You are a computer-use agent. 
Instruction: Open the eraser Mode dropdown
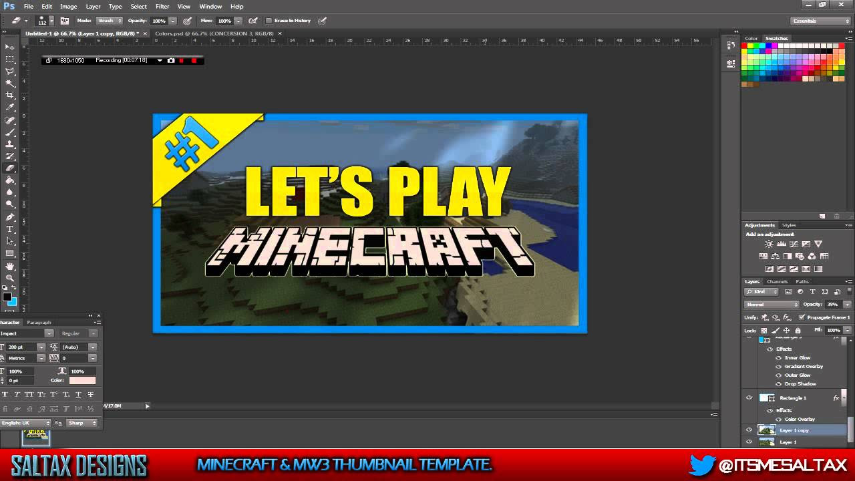pos(110,21)
